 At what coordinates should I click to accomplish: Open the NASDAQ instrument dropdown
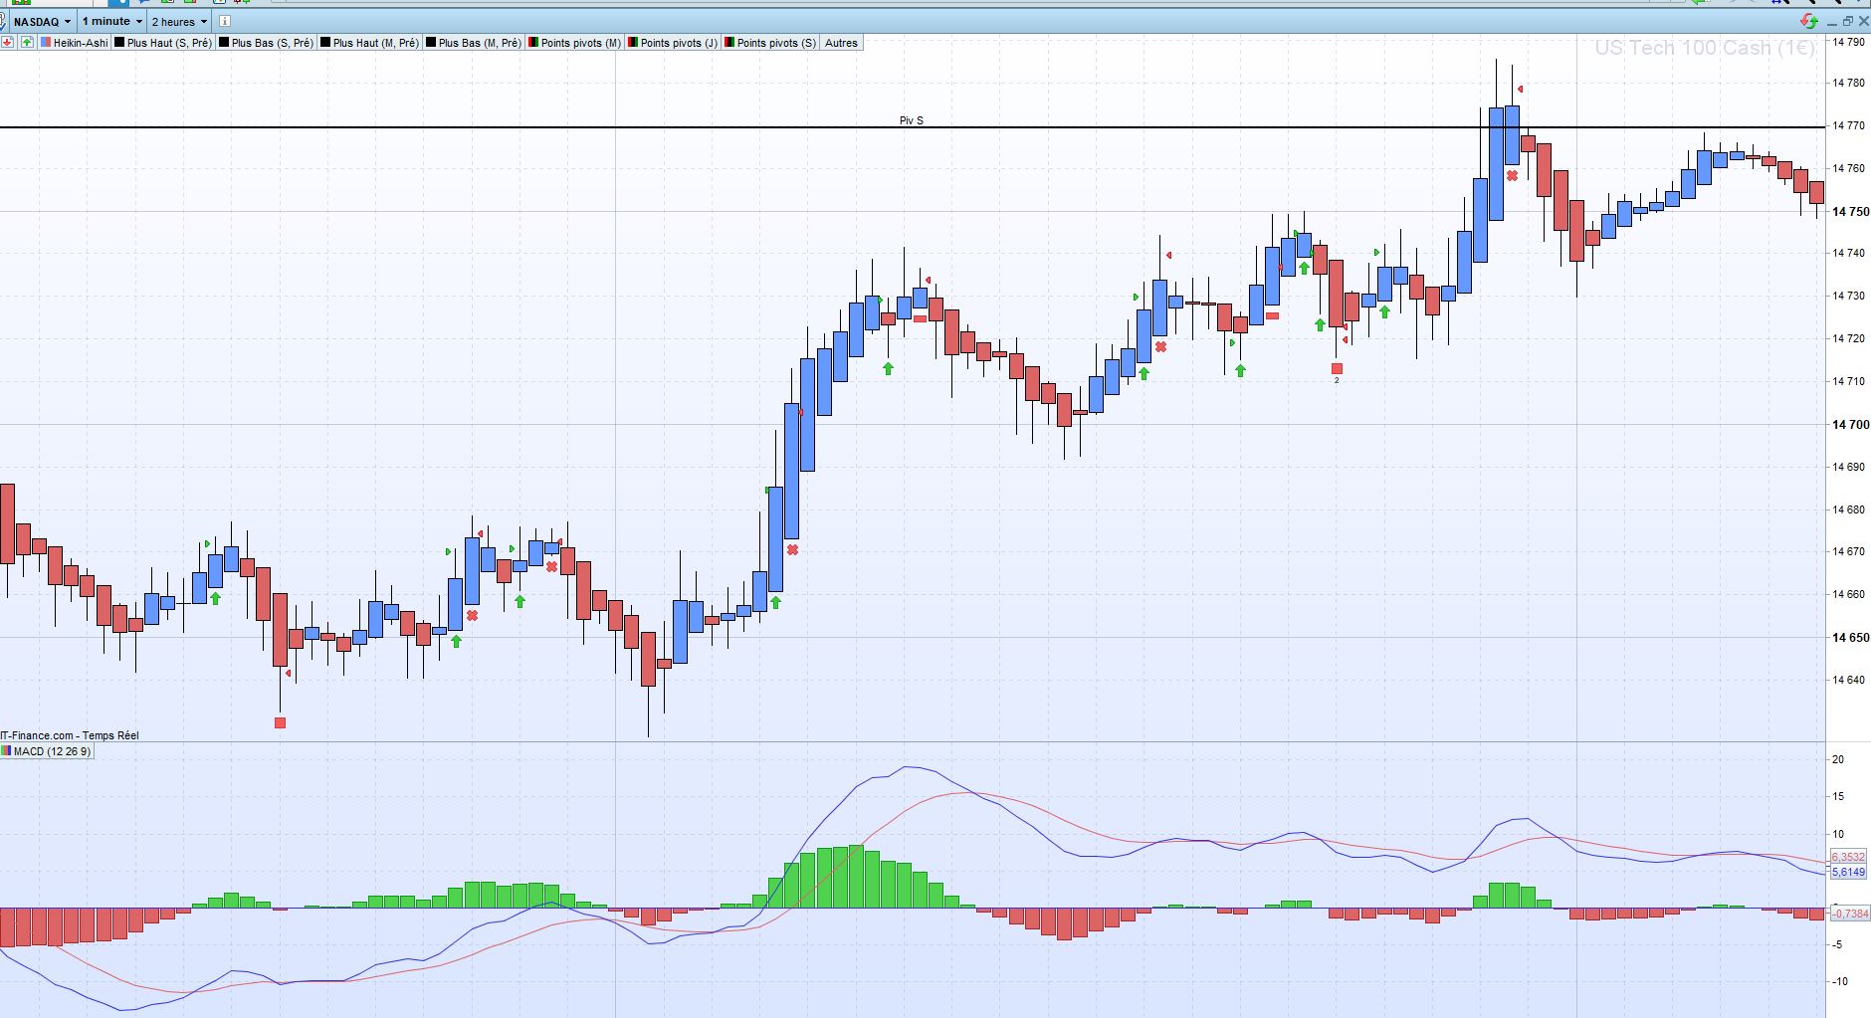(42, 21)
